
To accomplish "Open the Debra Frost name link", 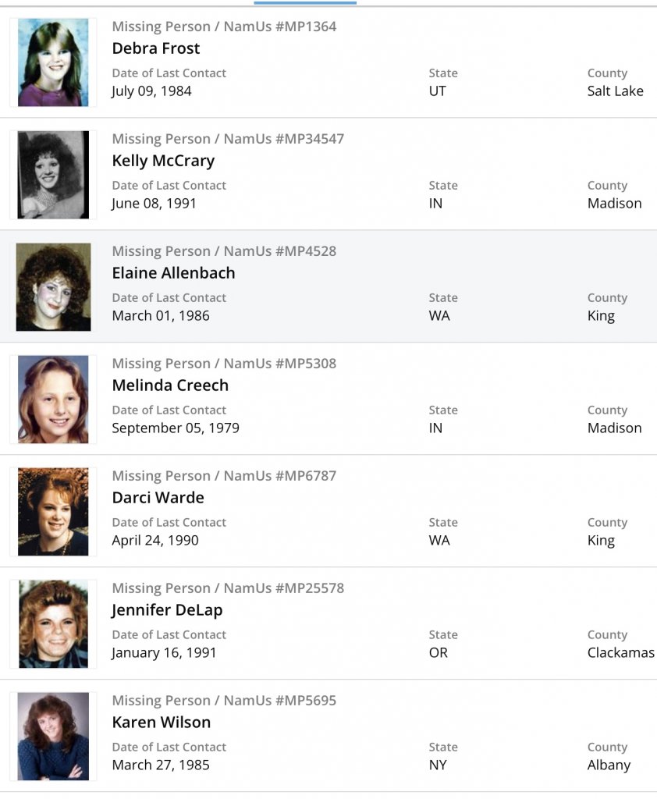I will coord(156,48).
